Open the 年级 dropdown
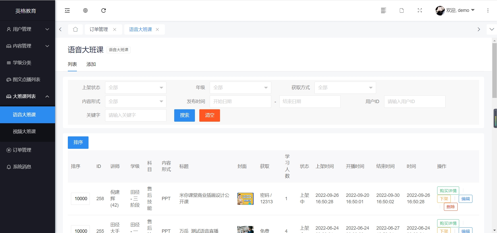This screenshot has width=497, height=233. tap(240, 88)
